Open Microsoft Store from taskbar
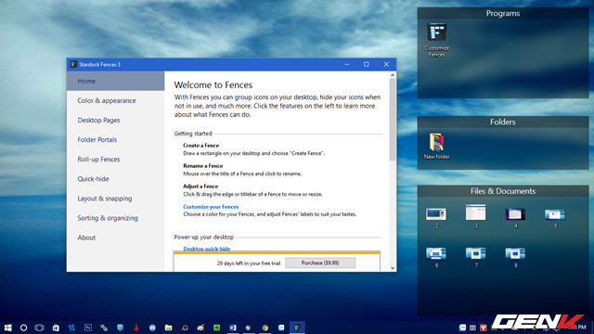Viewport: 594px width, 334px height. click(x=56, y=328)
